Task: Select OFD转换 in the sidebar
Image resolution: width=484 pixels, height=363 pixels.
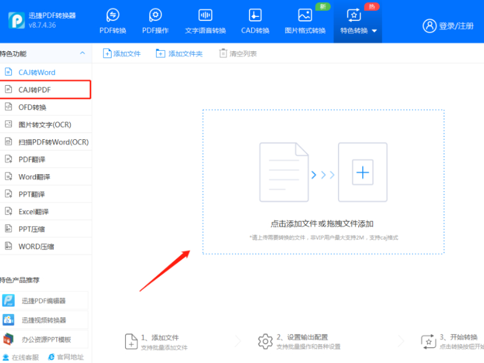Action: 46,107
